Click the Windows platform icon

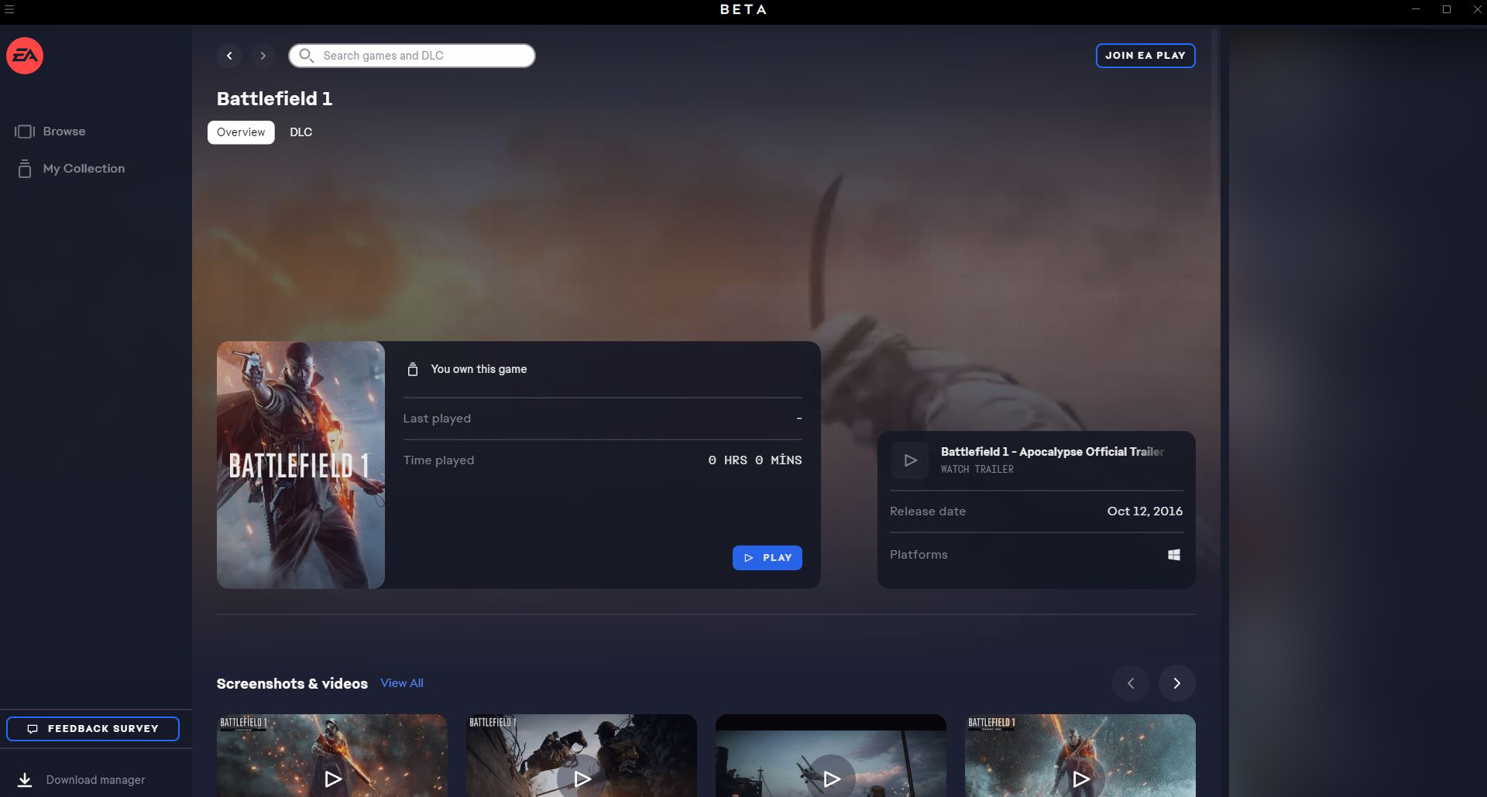pyautogui.click(x=1174, y=555)
